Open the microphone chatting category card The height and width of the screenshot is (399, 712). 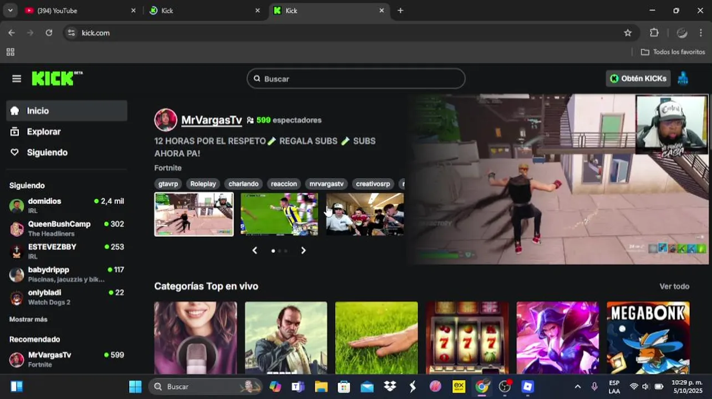[x=195, y=338]
